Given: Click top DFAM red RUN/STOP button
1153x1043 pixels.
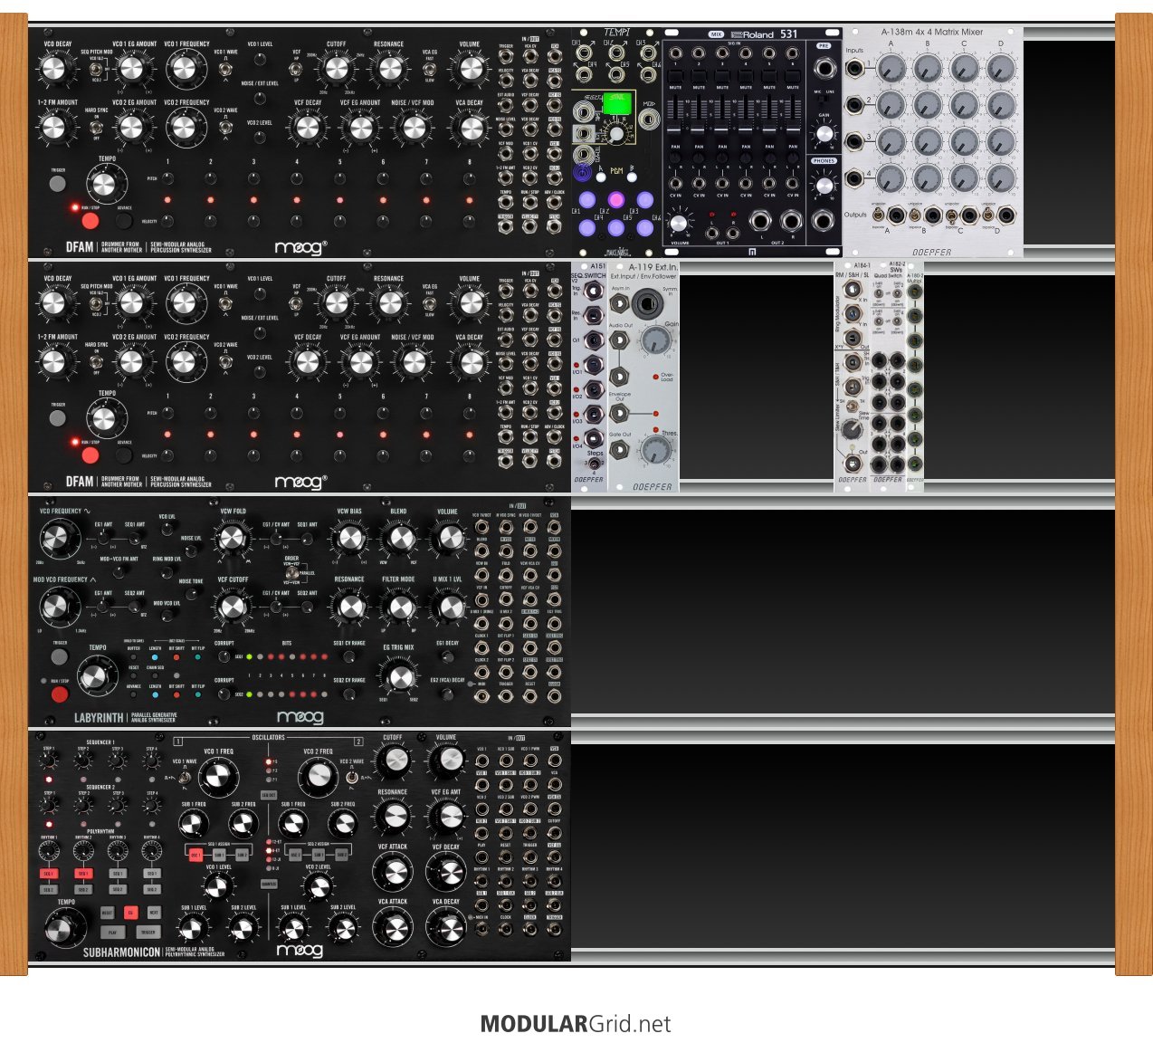Looking at the screenshot, I should click(x=91, y=221).
